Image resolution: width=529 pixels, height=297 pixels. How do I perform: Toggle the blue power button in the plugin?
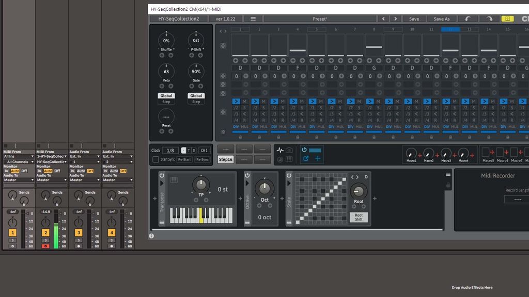(304, 150)
